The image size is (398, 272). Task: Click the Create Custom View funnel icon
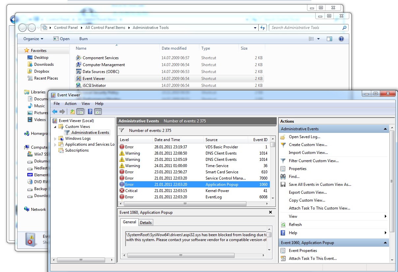click(x=283, y=145)
